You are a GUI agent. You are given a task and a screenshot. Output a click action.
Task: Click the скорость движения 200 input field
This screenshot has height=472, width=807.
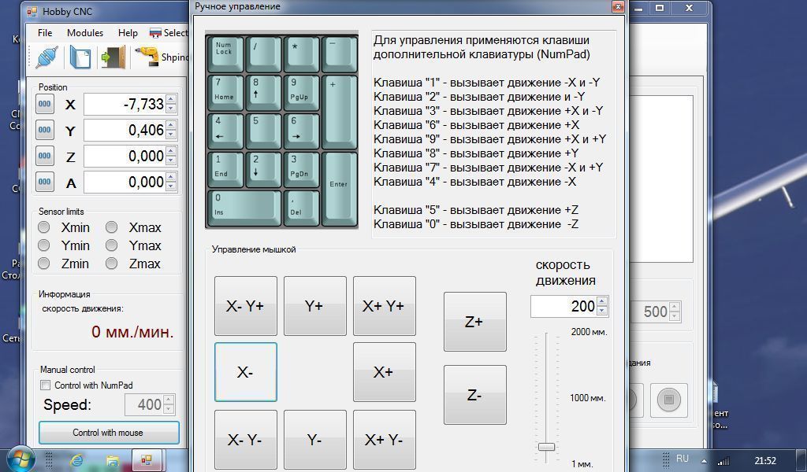pyautogui.click(x=564, y=307)
